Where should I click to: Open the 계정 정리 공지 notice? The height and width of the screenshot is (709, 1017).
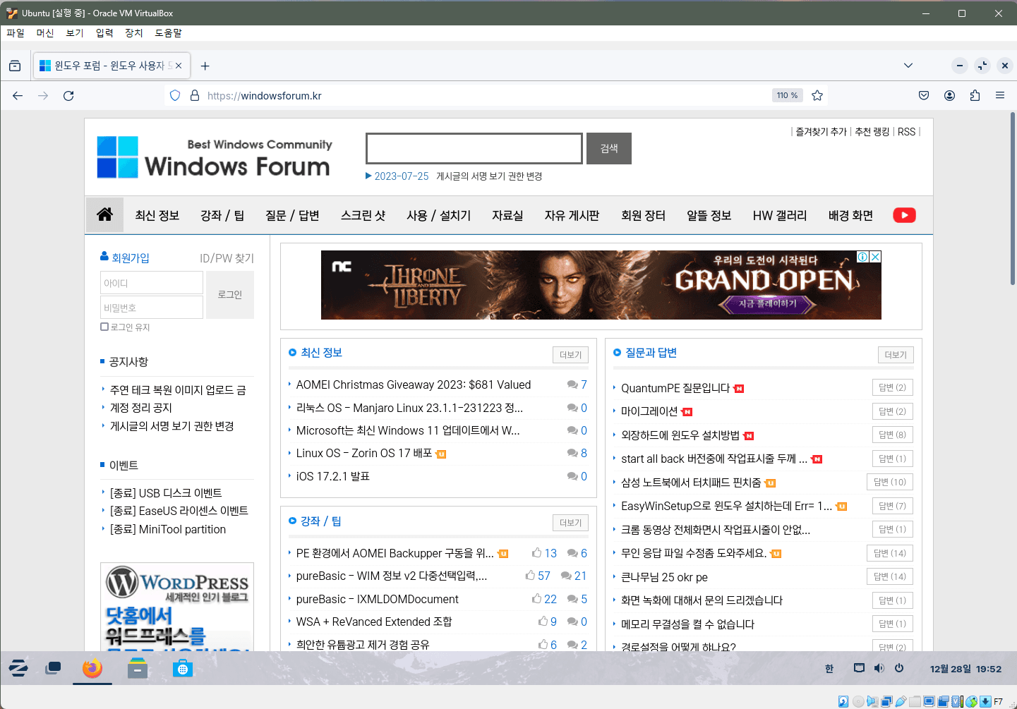pos(141,408)
